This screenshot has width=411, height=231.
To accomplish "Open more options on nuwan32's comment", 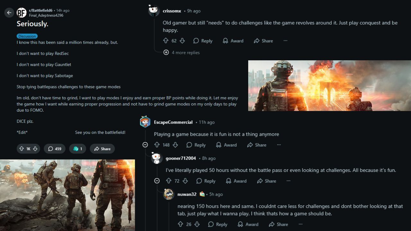I will (301, 224).
